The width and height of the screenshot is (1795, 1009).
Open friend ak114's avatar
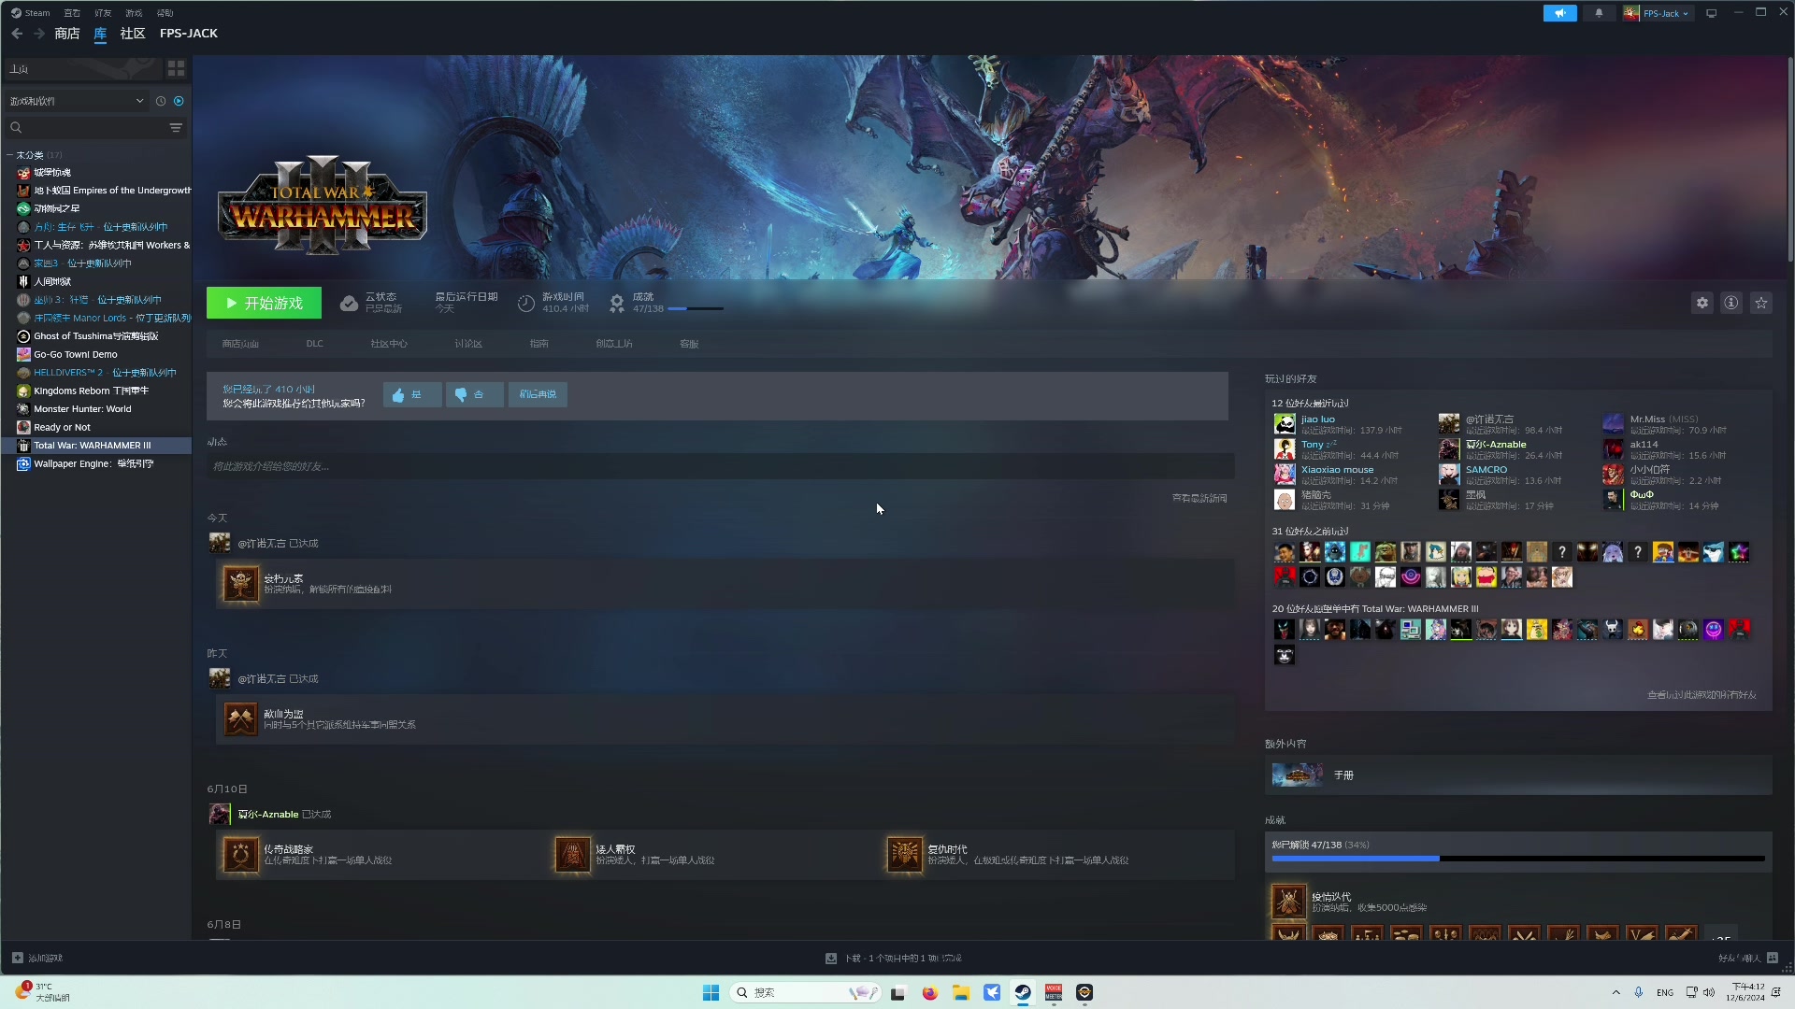point(1614,449)
